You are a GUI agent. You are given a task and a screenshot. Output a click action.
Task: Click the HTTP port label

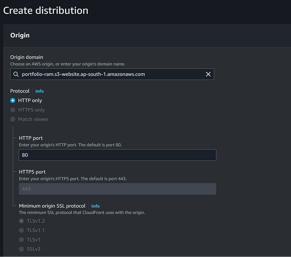[x=31, y=138]
